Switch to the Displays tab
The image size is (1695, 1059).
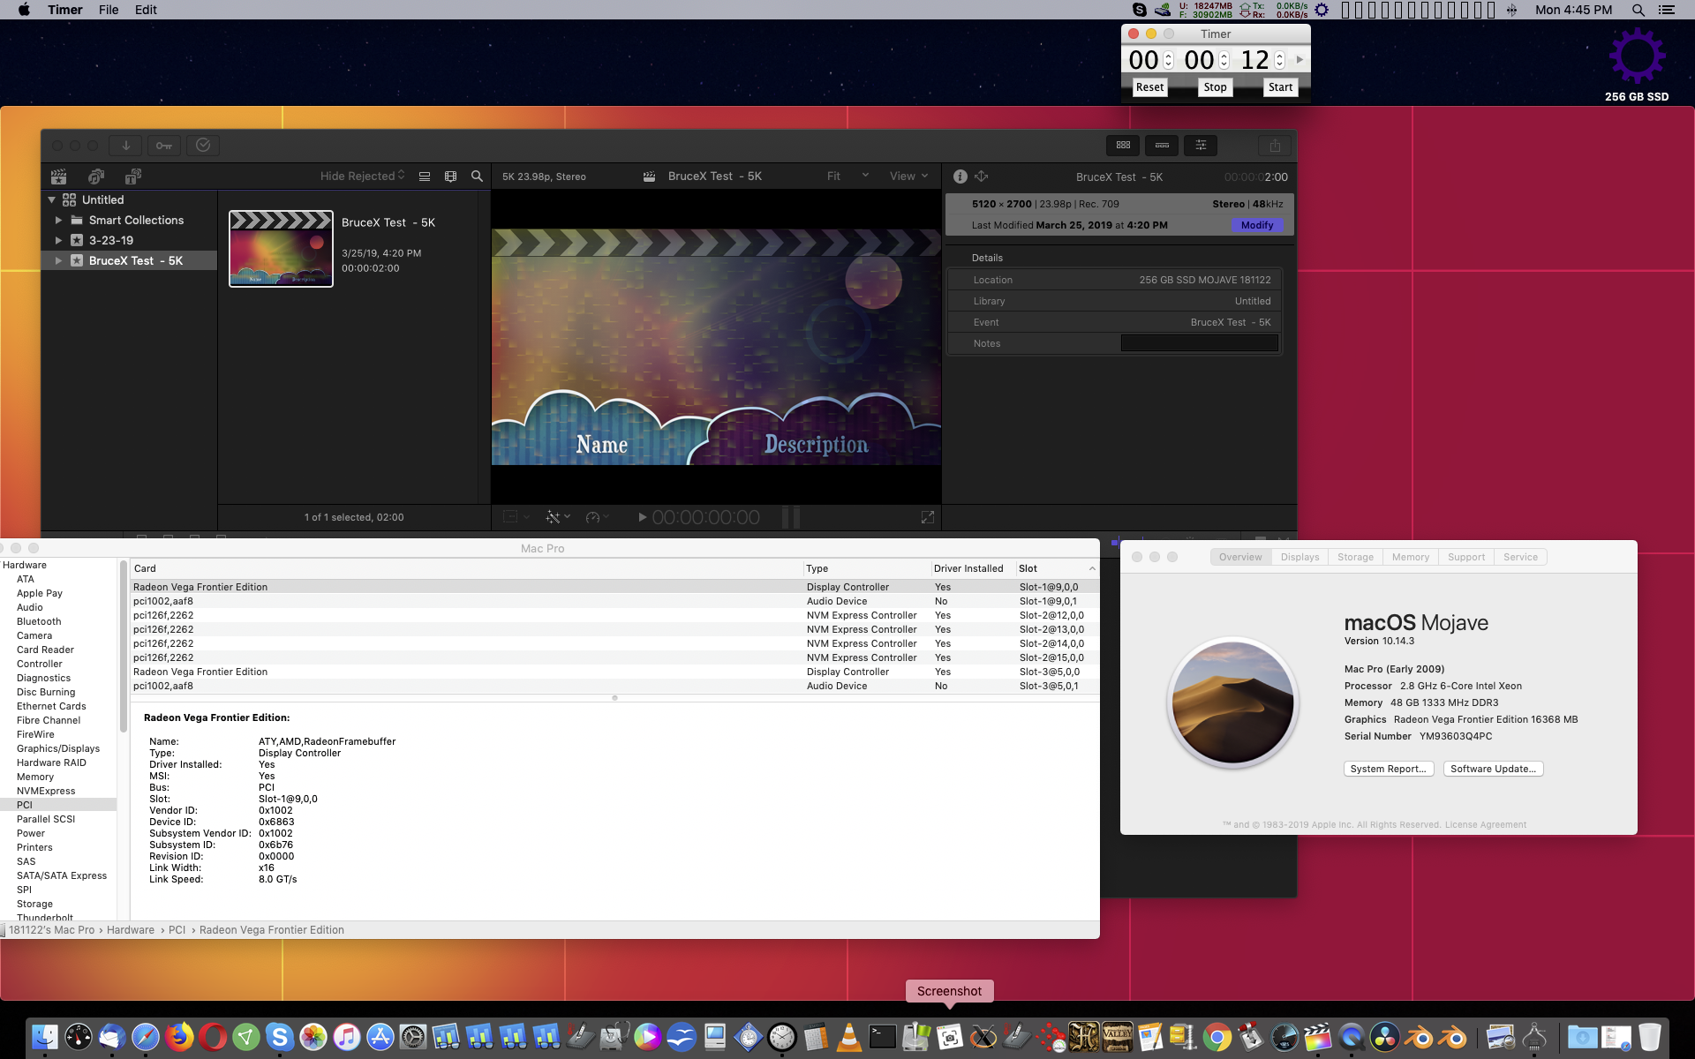pyautogui.click(x=1299, y=557)
